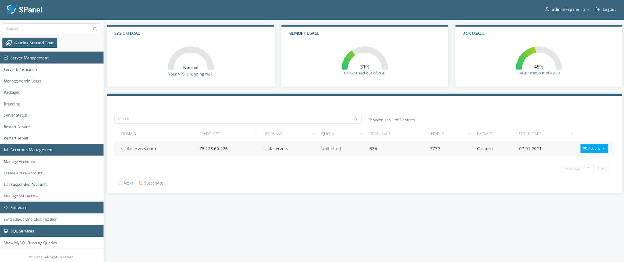
Task: Click the SQL Services database icon
Action: (x=6, y=231)
